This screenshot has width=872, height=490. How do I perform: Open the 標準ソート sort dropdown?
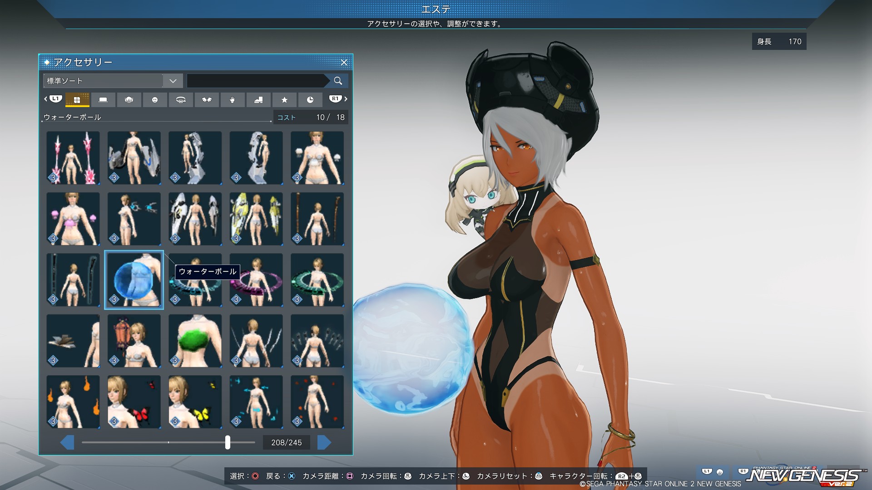[103, 81]
